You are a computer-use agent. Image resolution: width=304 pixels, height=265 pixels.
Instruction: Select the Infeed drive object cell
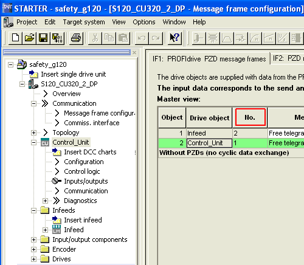(x=209, y=133)
